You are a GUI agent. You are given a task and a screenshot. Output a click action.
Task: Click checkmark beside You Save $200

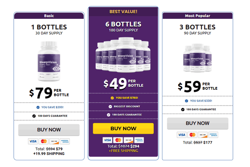[38, 107]
